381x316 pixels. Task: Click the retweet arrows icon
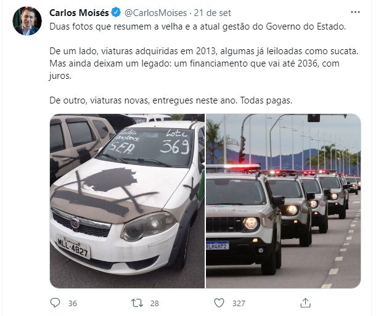point(137,303)
